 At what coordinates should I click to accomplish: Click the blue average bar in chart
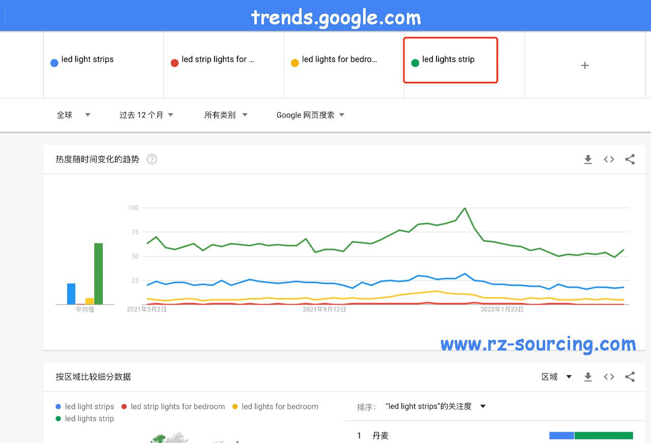71,294
